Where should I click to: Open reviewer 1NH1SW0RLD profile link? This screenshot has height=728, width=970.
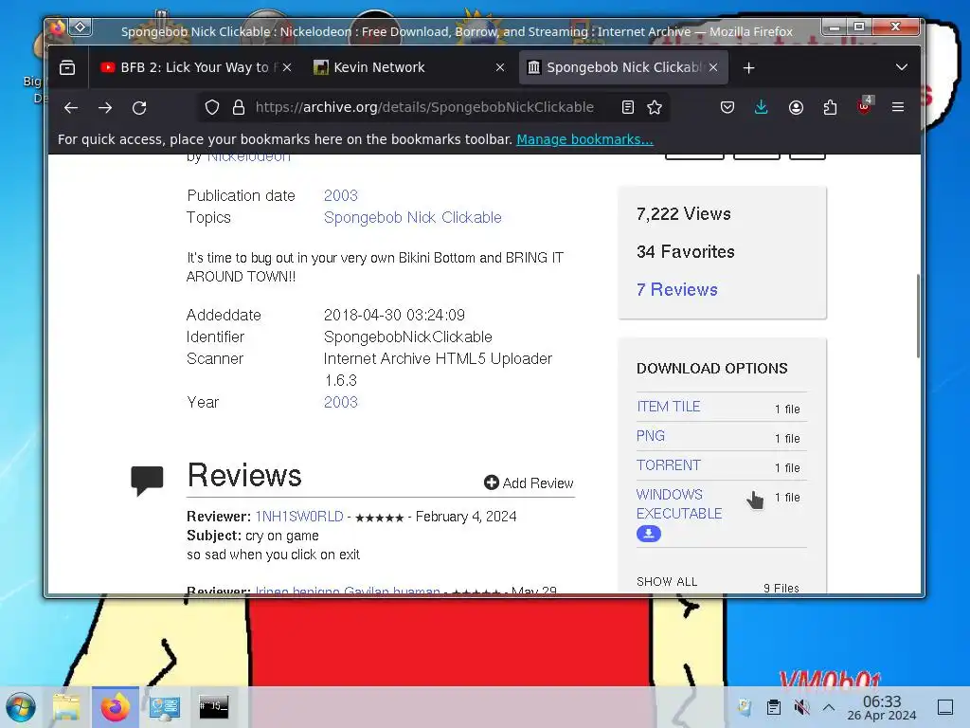tap(298, 517)
